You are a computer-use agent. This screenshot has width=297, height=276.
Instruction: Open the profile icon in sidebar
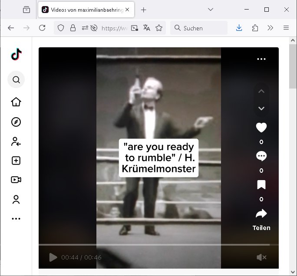tap(16, 200)
